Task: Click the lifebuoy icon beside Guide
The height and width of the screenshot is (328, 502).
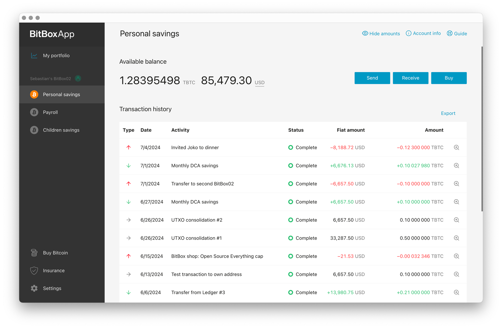Action: [x=450, y=33]
